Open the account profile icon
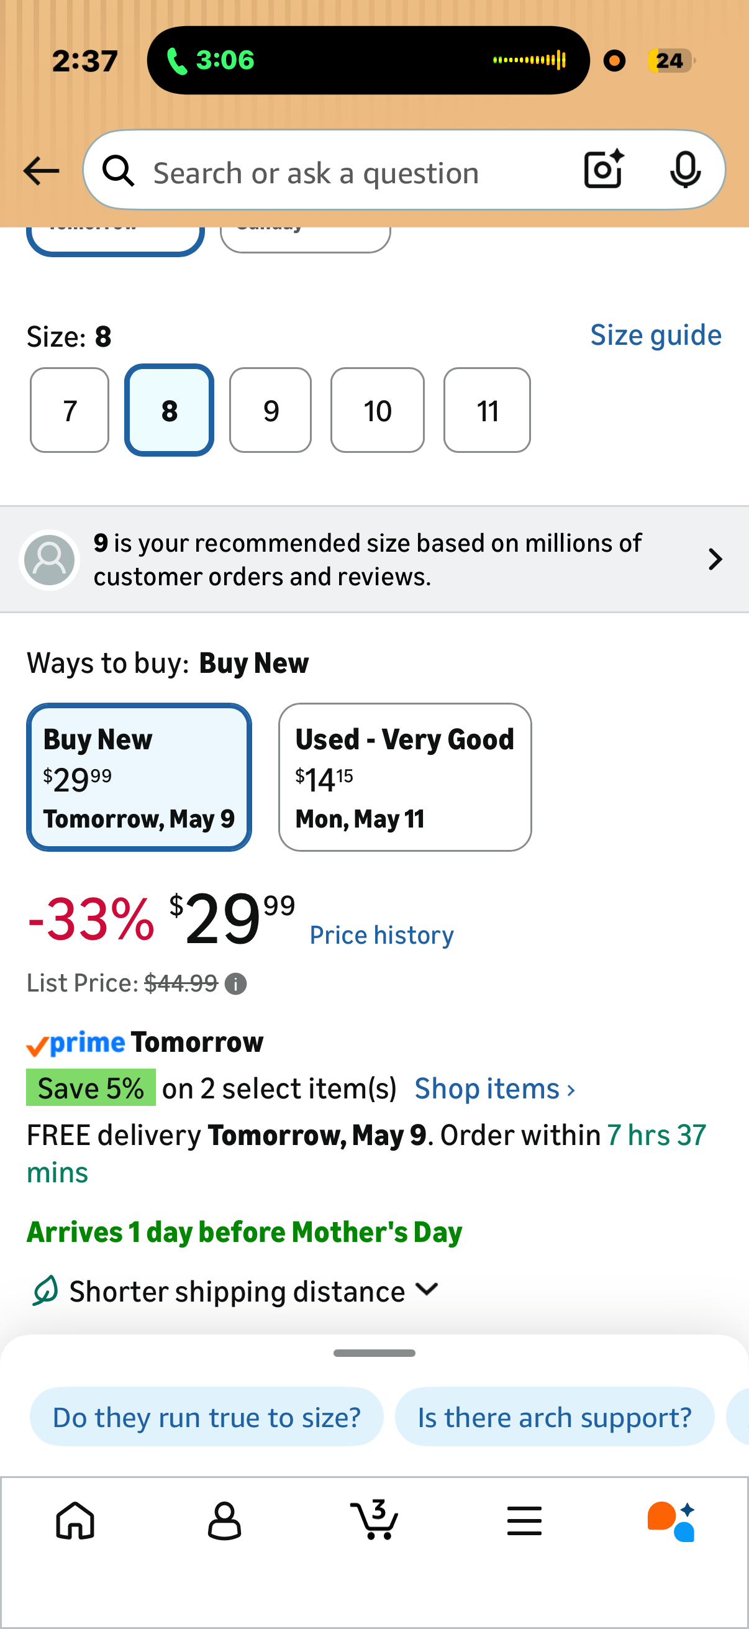This screenshot has height=1629, width=749. tap(224, 1520)
